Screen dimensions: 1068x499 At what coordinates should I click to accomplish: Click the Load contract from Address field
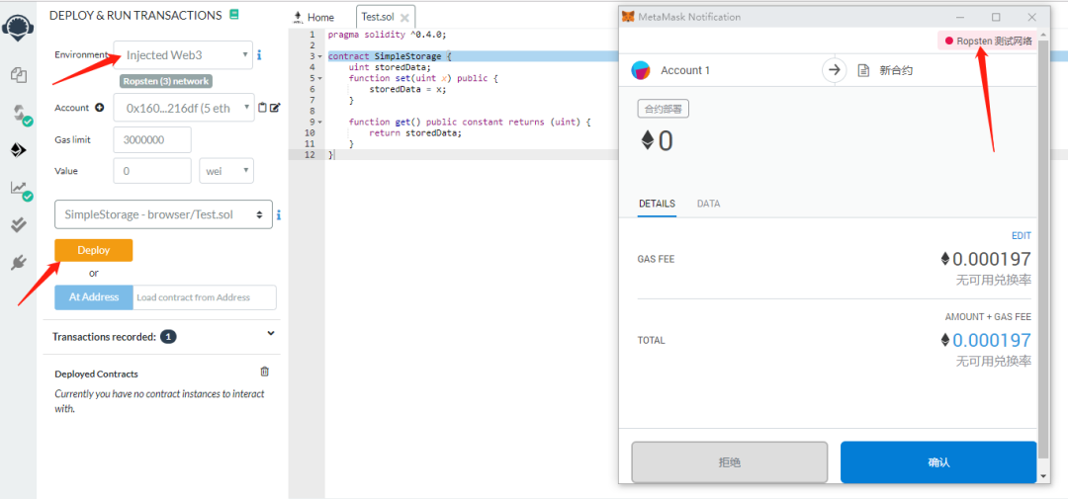click(x=205, y=296)
